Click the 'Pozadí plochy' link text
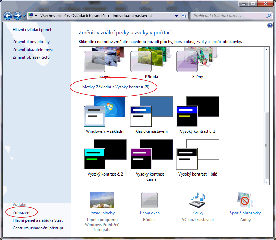 tap(102, 213)
